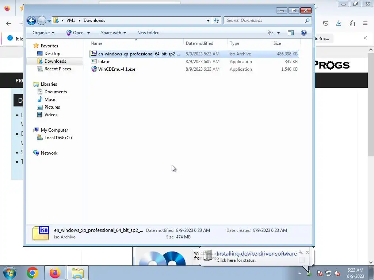Open Desktop in Favorites

tap(52, 54)
